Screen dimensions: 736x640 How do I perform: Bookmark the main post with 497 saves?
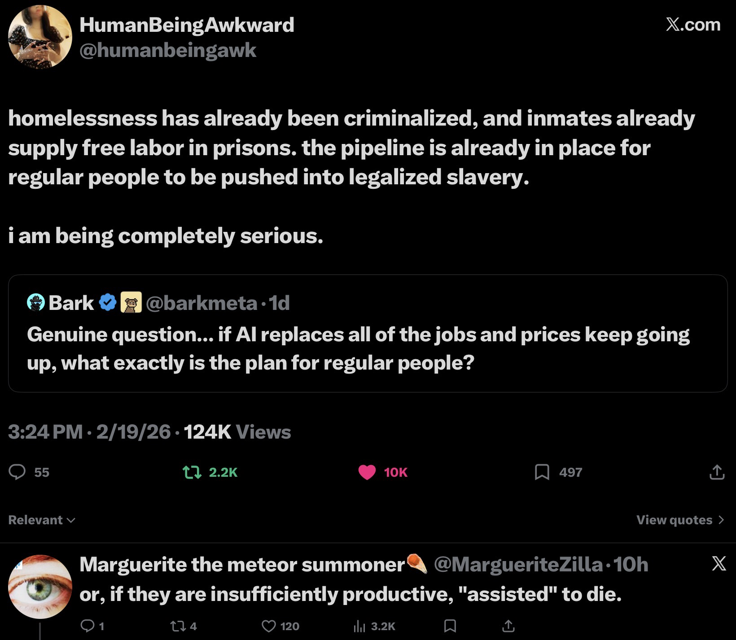point(542,472)
